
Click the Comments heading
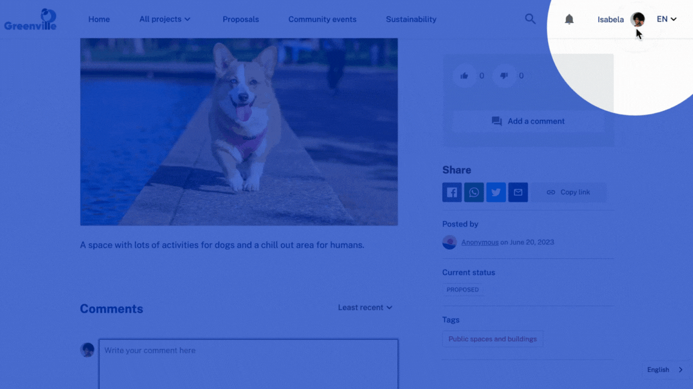(111, 309)
